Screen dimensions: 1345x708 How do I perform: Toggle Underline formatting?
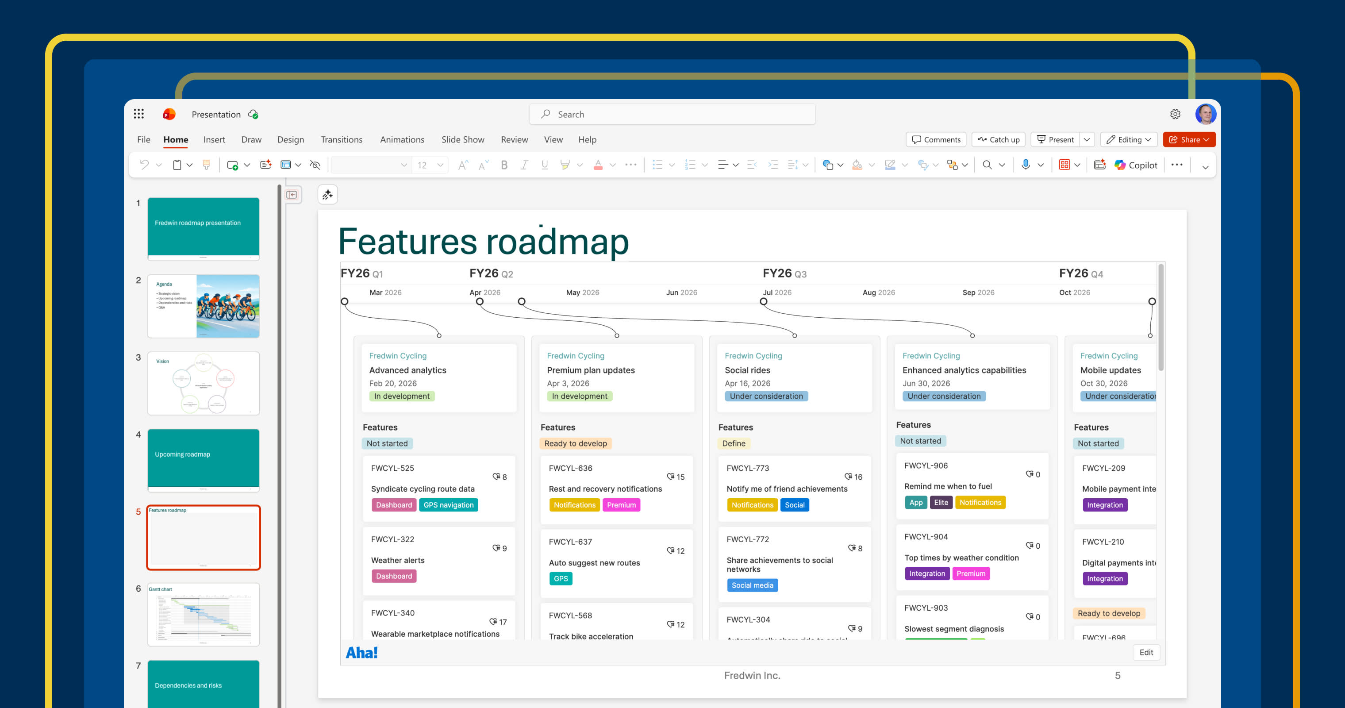544,165
